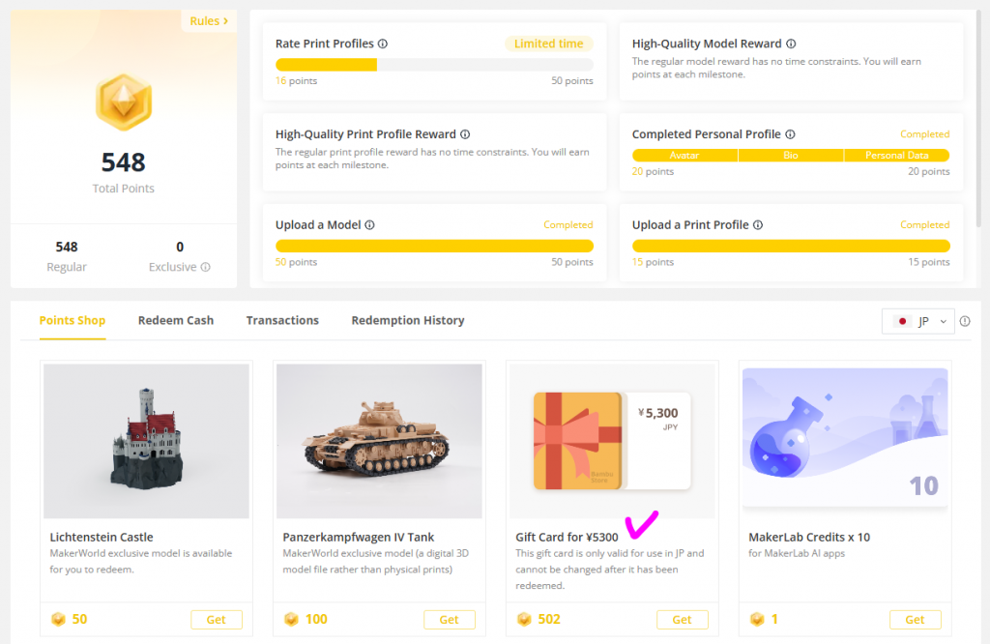Switch to the Redeem Cash tab
The height and width of the screenshot is (644, 990).
[176, 320]
